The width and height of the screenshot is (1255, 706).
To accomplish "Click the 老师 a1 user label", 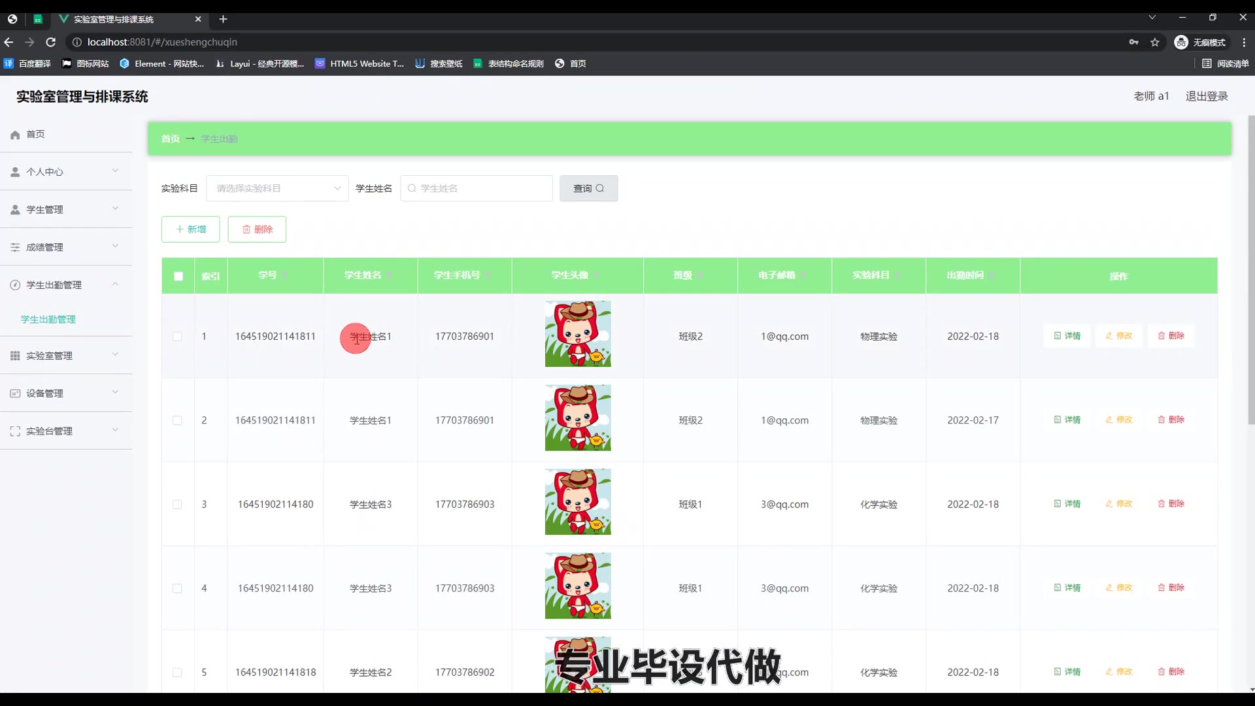I will pos(1151,96).
